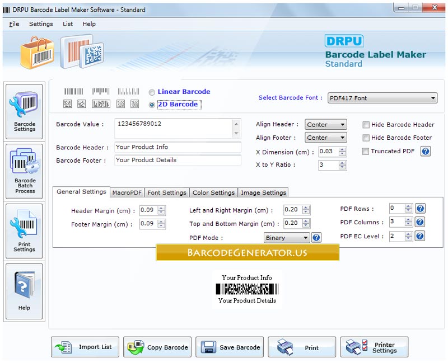This screenshot has height=363, width=448.
Task: Open the Select Barcode Font dropdown
Action: coord(382,98)
